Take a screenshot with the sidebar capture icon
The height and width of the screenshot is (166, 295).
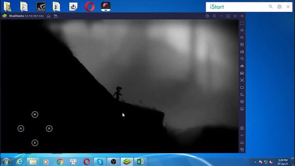242,80
